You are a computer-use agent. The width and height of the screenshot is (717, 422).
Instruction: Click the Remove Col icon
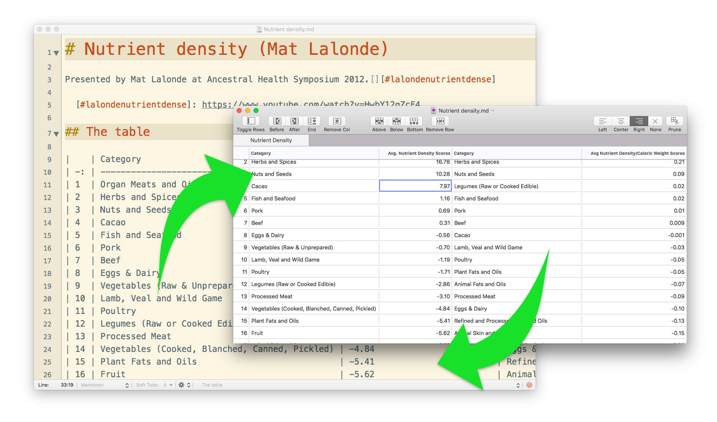[x=337, y=121]
